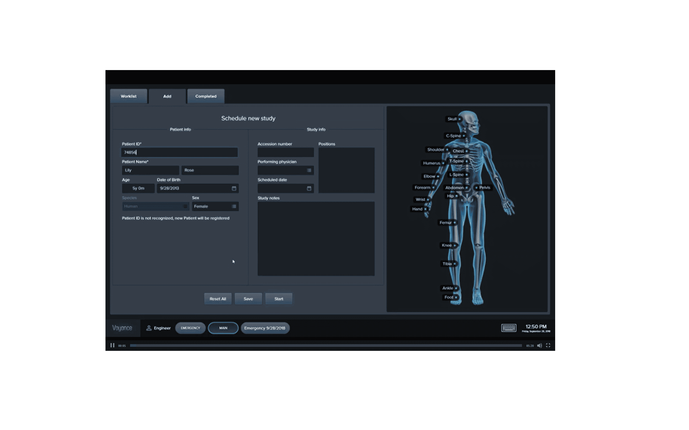Toggle the MAIN mode pill
Screen dimensions: 689x430
coord(223,328)
